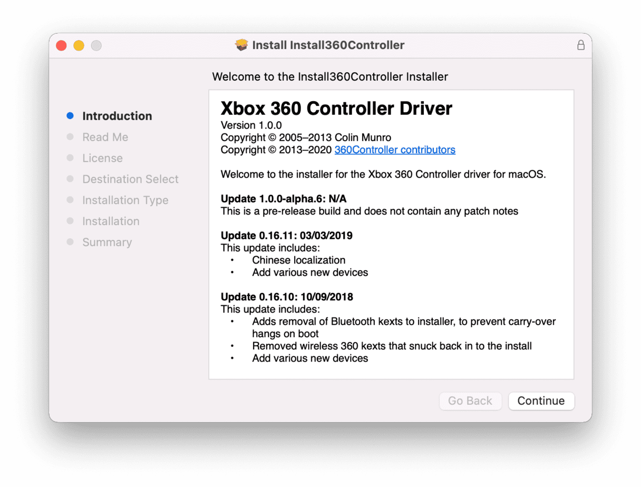Click 'Update 1.0.0-alpha.6: N/A' heading

tap(284, 199)
